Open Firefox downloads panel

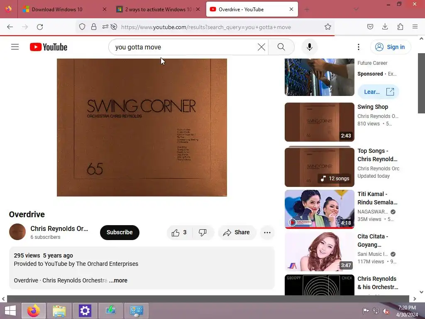pyautogui.click(x=385, y=27)
